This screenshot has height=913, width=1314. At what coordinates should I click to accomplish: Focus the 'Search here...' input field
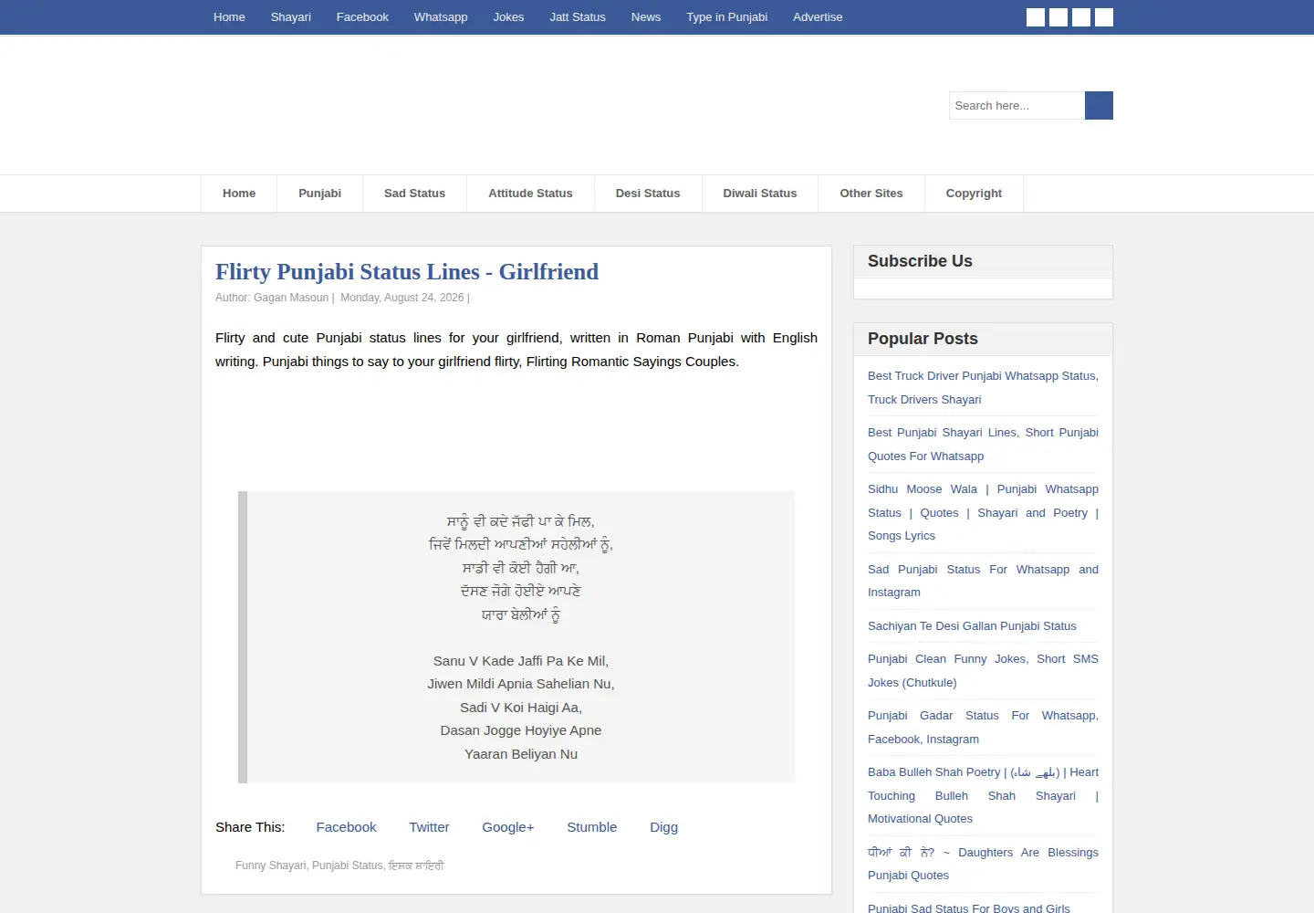pyautogui.click(x=1017, y=105)
